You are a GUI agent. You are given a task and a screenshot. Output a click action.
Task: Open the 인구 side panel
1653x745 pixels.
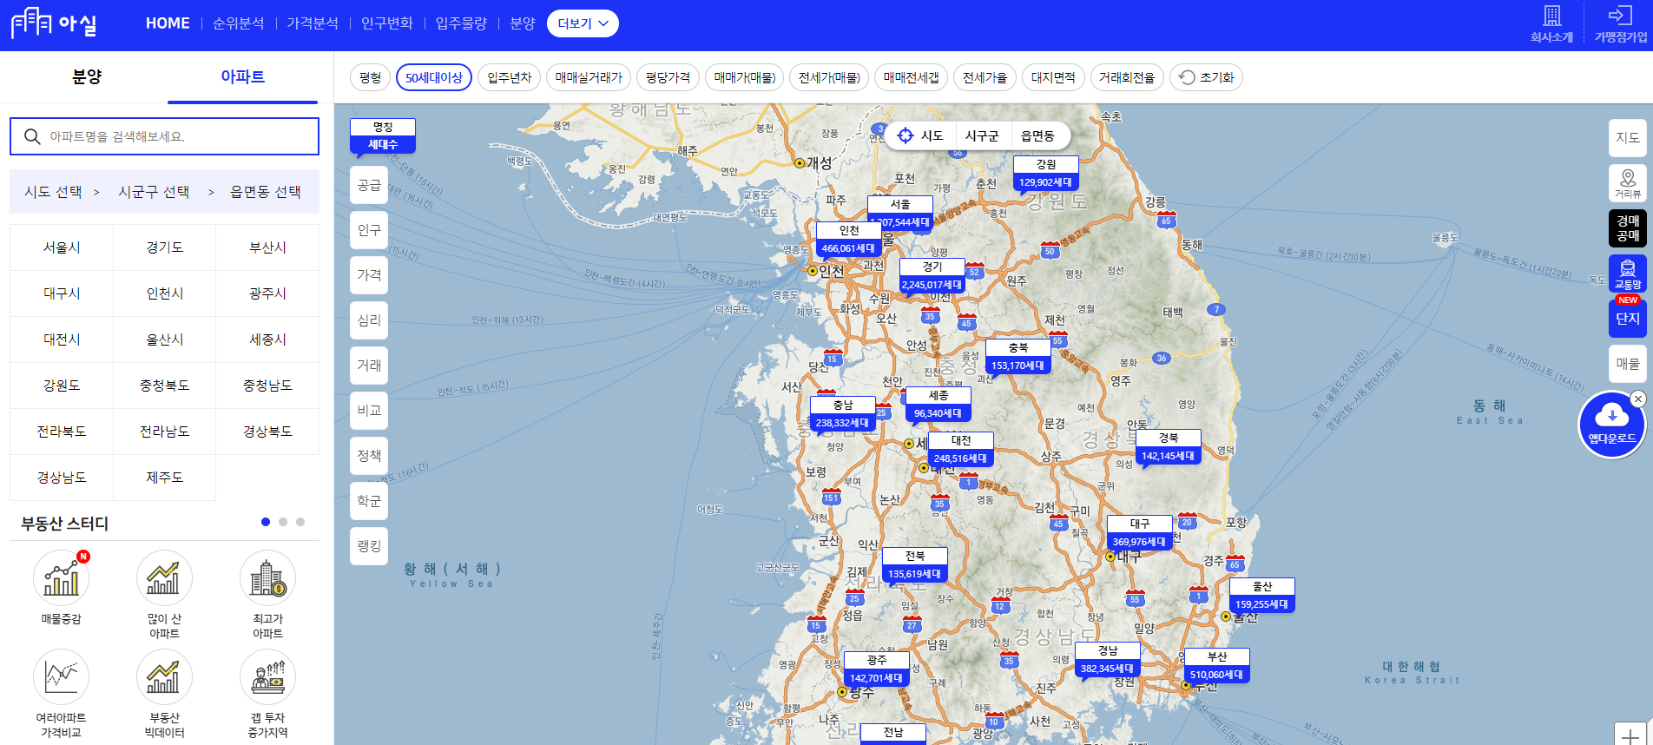tap(369, 230)
